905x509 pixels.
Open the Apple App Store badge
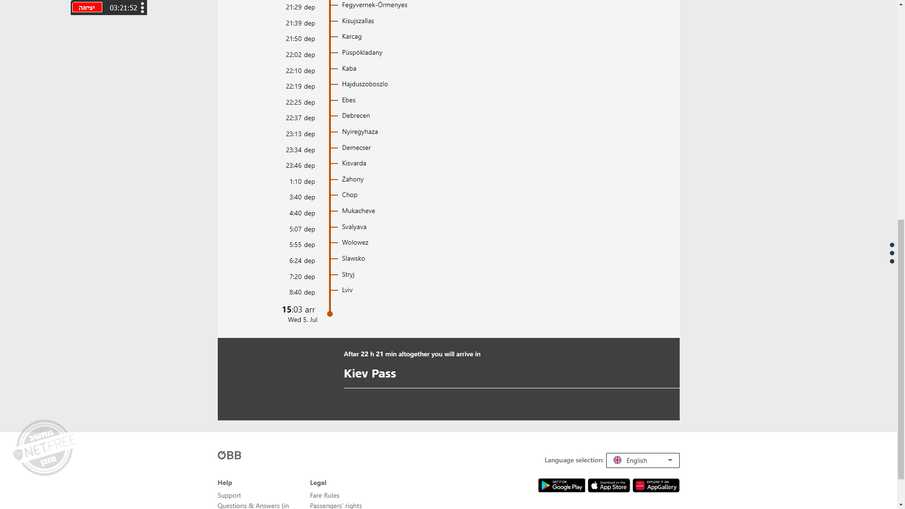click(x=609, y=485)
